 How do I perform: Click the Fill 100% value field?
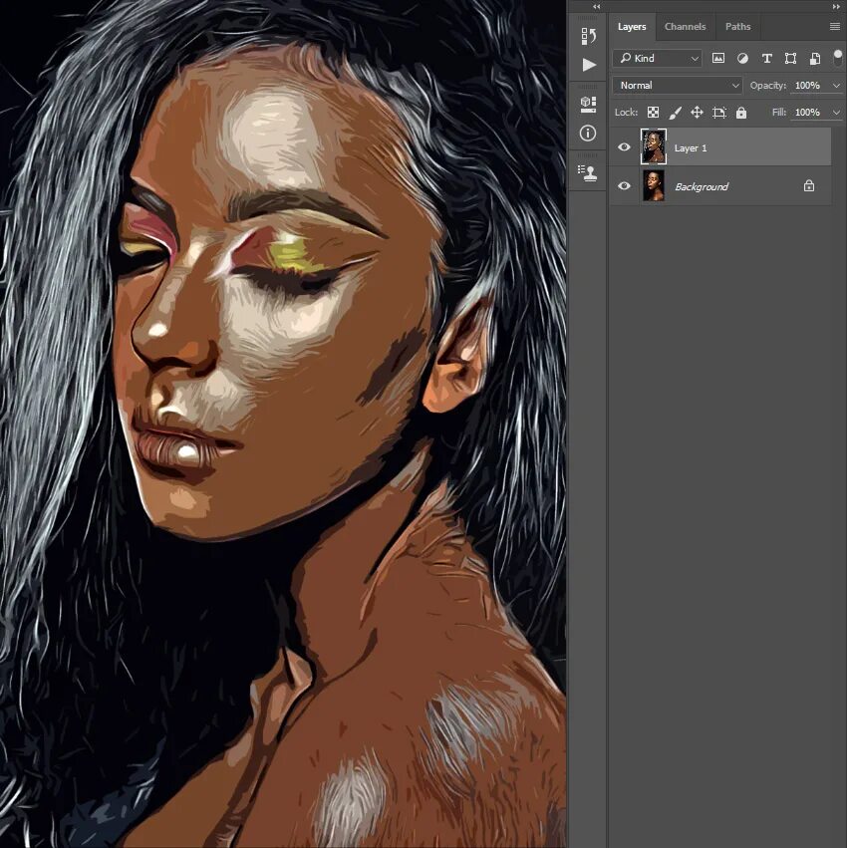point(807,112)
